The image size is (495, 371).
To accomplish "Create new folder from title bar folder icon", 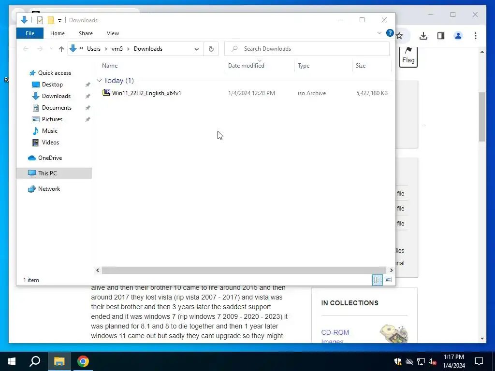I will [x=51, y=20].
